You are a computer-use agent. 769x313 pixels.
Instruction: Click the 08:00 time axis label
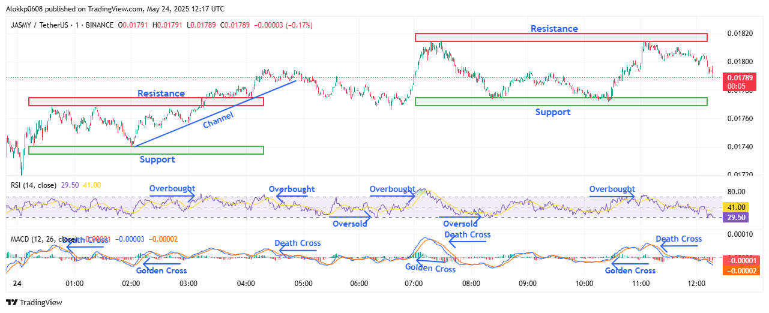pyautogui.click(x=471, y=282)
